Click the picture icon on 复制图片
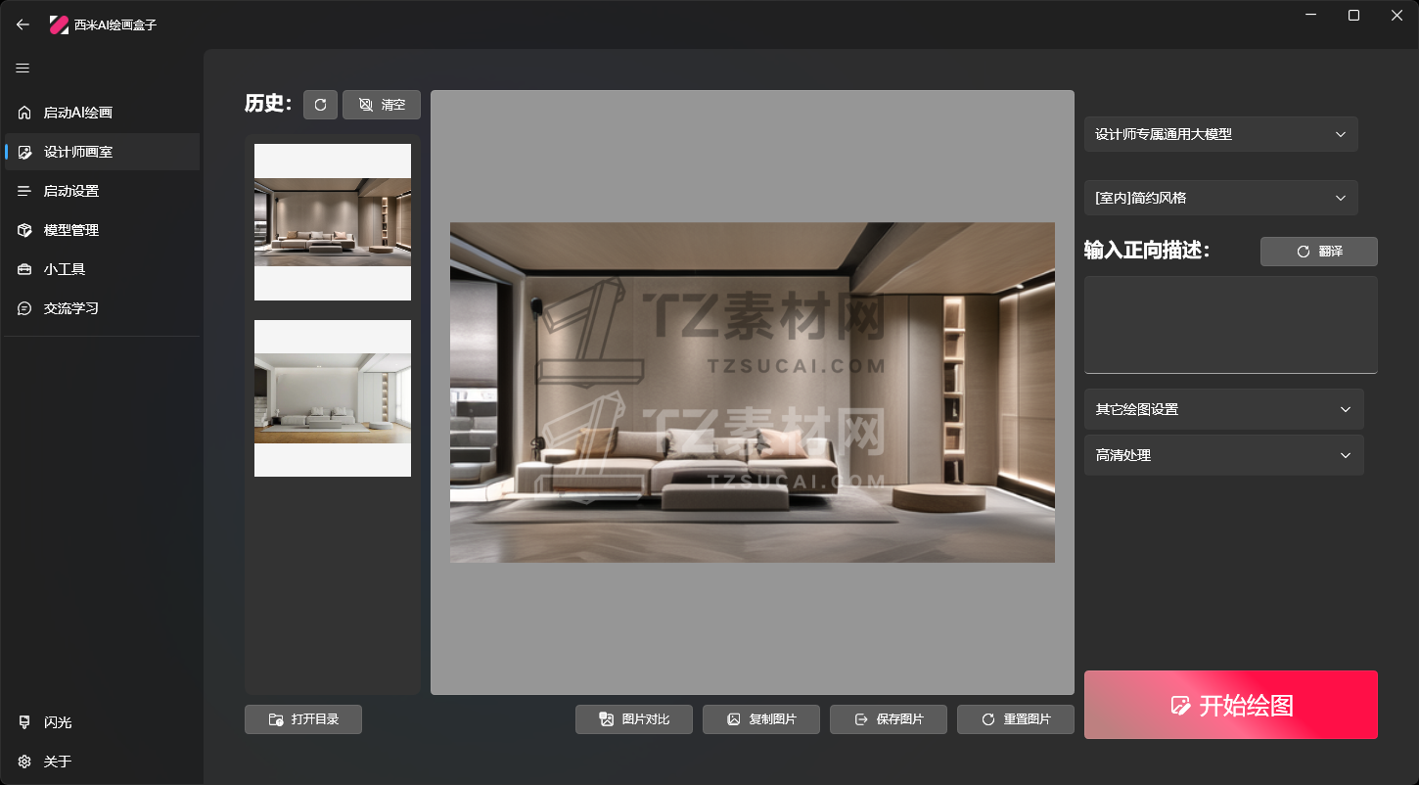Image resolution: width=1419 pixels, height=785 pixels. coord(734,719)
